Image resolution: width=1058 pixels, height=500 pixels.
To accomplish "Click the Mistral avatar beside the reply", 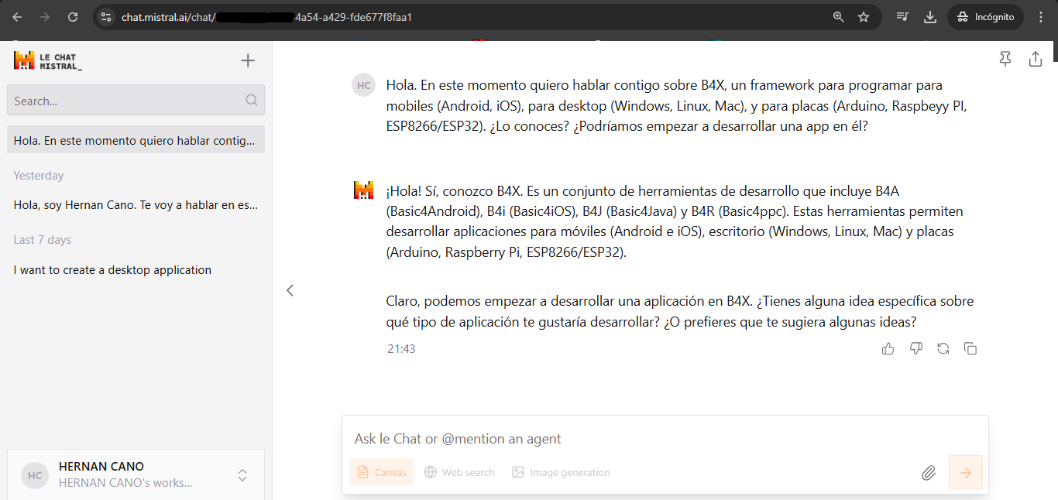I will (x=363, y=190).
